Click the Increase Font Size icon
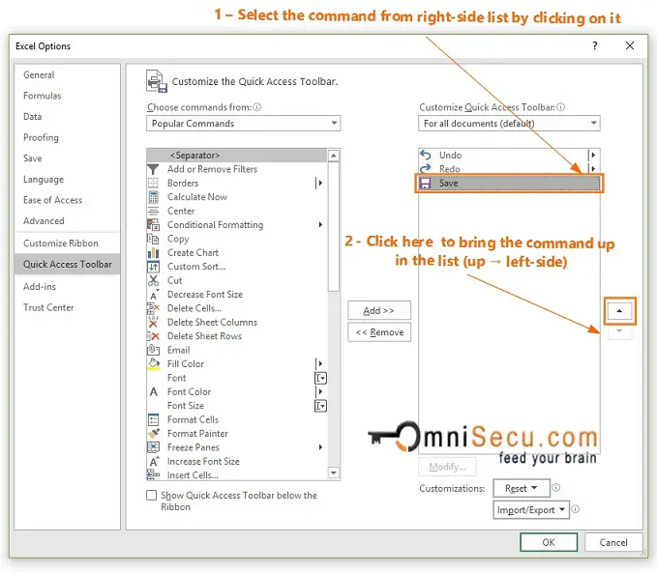This screenshot has height=572, width=657. (x=154, y=461)
